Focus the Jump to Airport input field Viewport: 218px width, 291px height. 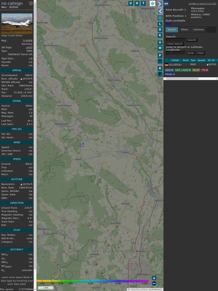[x=176, y=53]
